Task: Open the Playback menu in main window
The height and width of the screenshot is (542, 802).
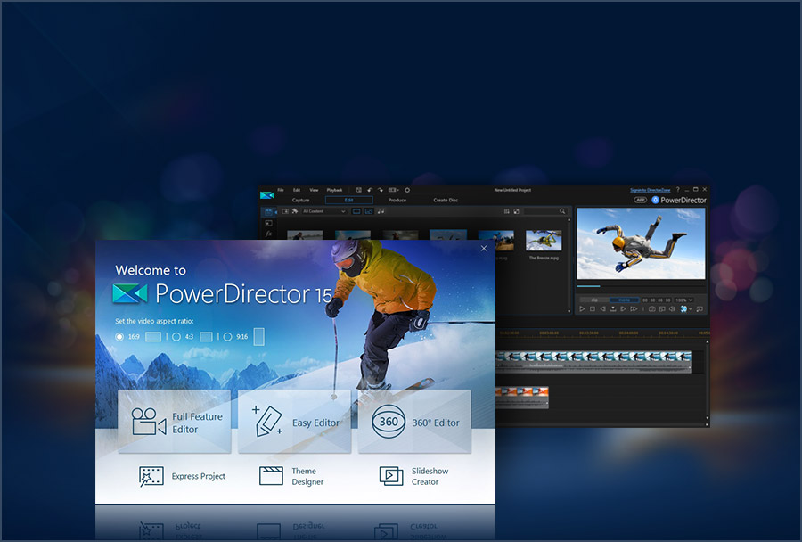Action: tap(334, 190)
